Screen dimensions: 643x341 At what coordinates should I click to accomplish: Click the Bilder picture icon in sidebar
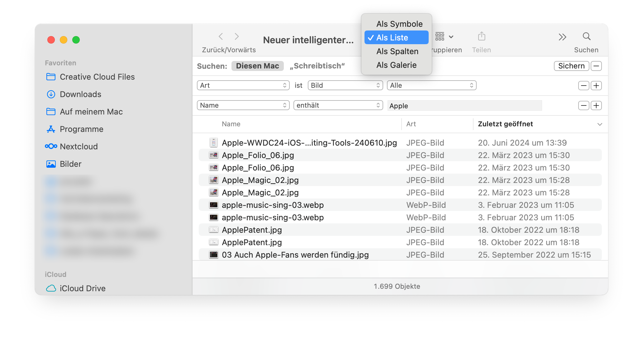[51, 164]
